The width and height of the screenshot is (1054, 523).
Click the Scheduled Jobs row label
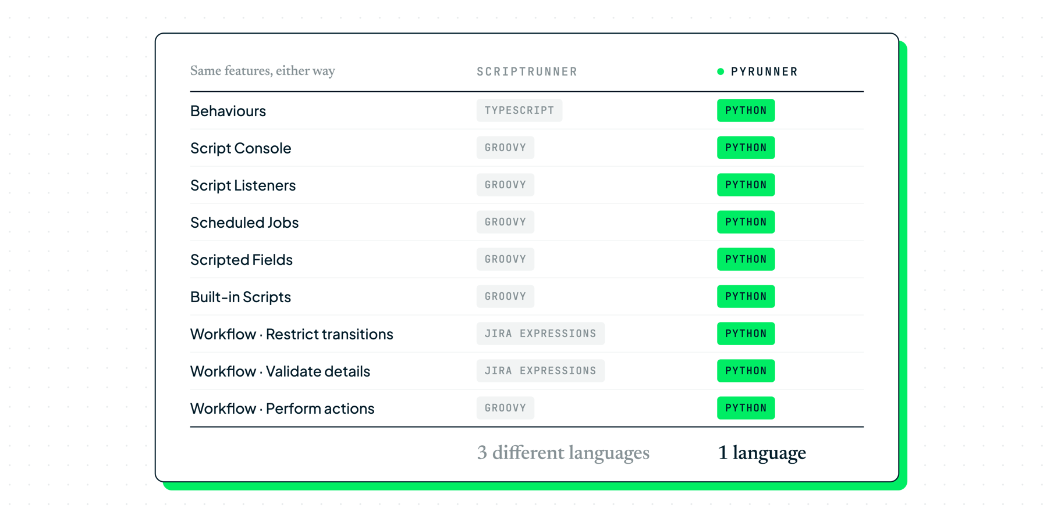pos(244,222)
